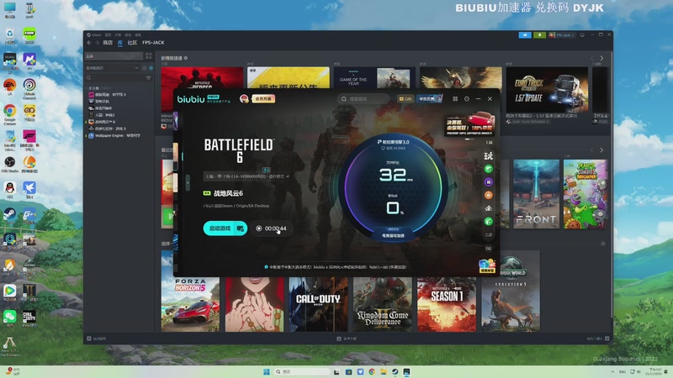673x378 pixels.
Task: Open the Steam menu in the title bar
Action: 94,35
